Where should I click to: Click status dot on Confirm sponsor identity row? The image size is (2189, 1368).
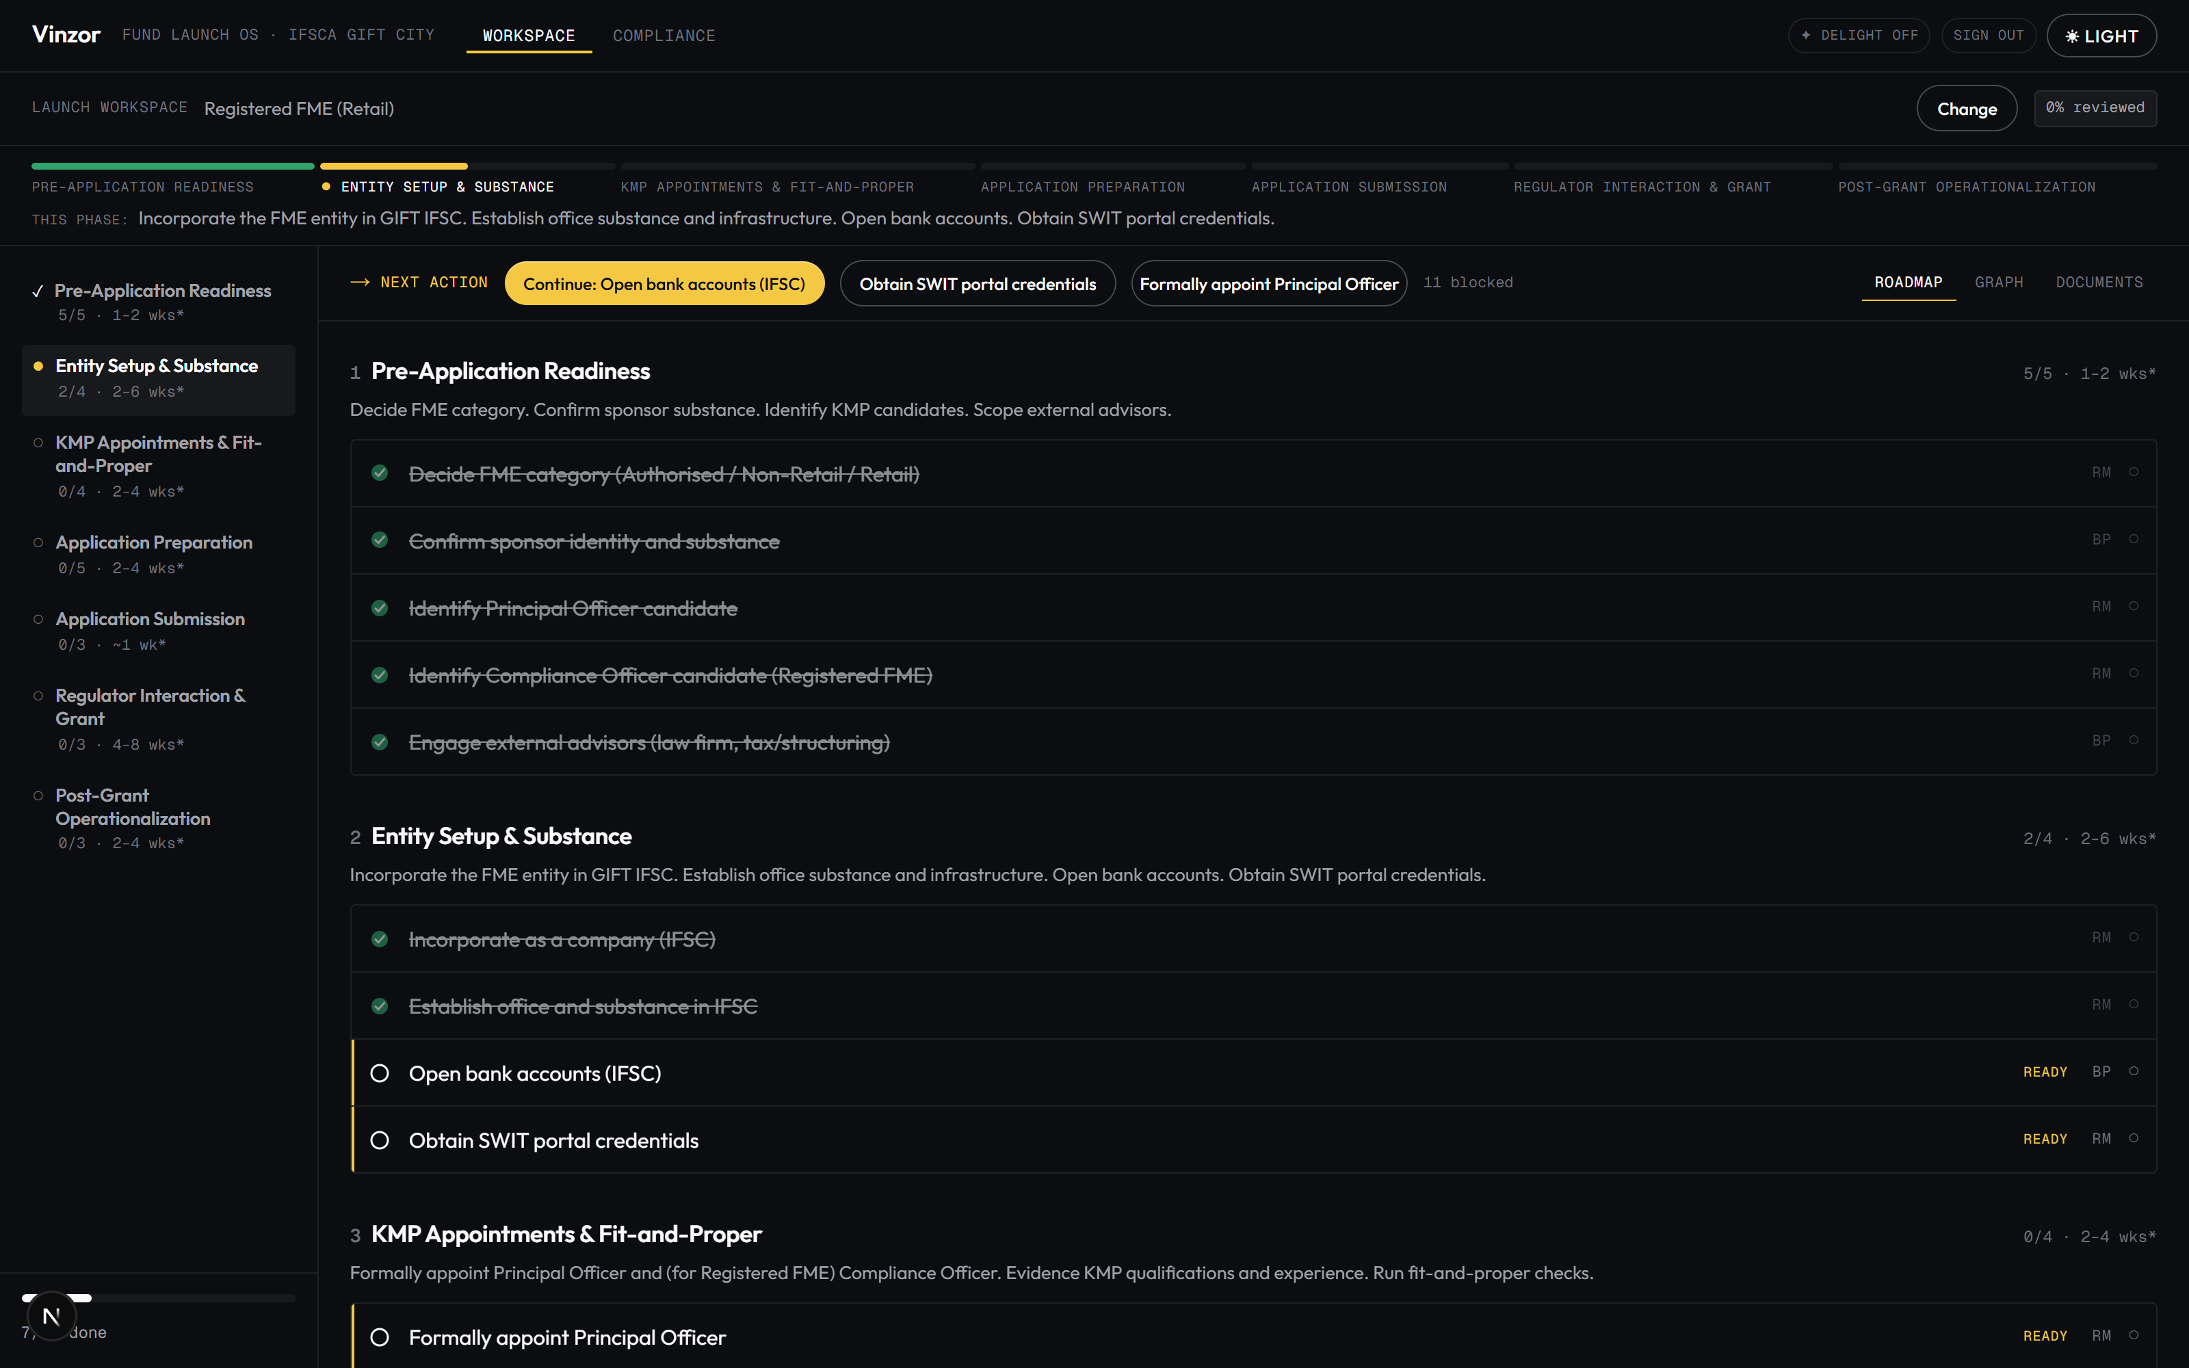pos(2134,539)
